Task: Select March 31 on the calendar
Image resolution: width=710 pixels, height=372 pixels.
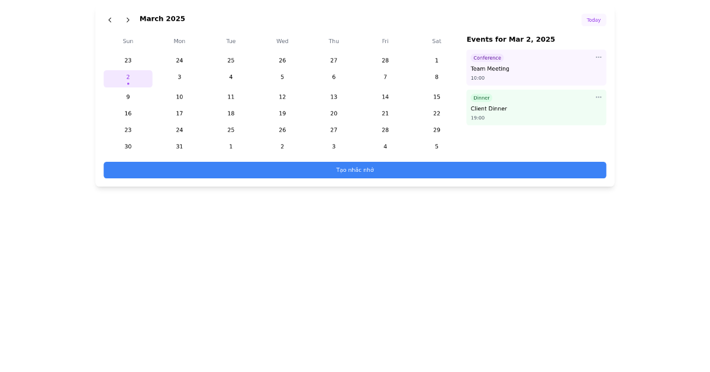Action: click(x=179, y=146)
